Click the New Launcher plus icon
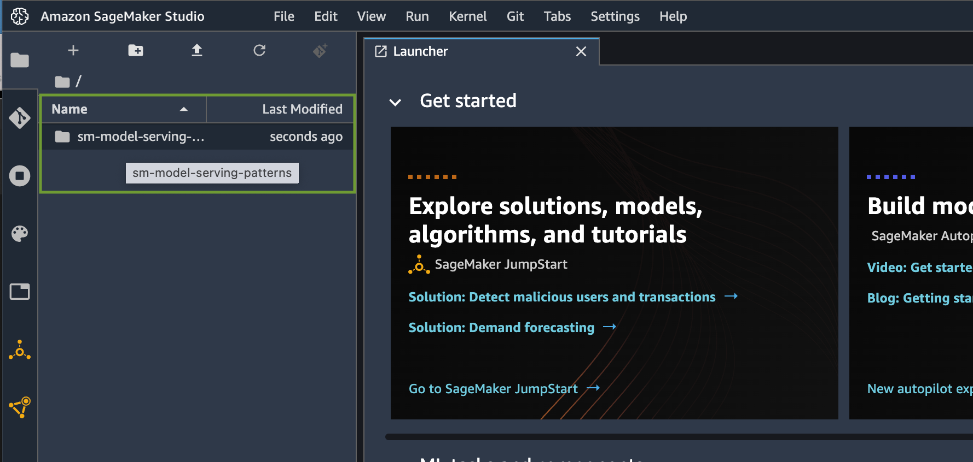Screen dimensions: 973x462 pyautogui.click(x=73, y=50)
